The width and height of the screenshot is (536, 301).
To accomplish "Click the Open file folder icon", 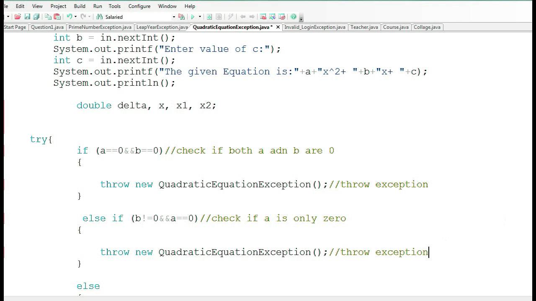I will (18, 17).
